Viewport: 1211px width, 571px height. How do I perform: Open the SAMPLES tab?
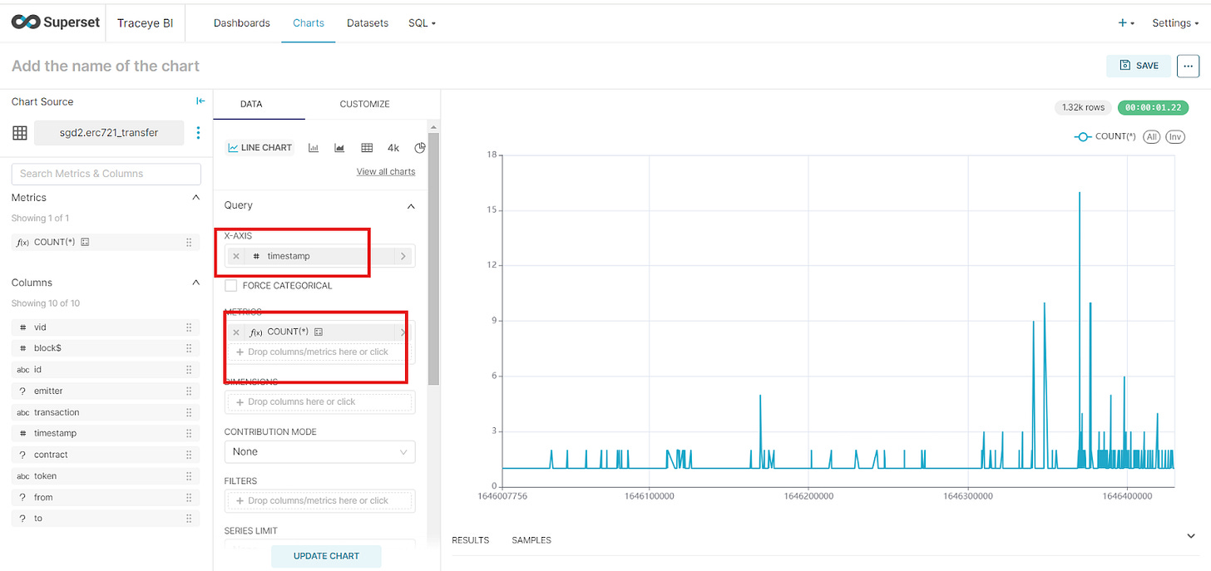click(531, 540)
